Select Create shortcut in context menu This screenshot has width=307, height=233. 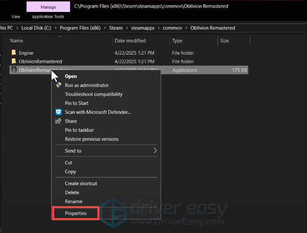click(81, 183)
